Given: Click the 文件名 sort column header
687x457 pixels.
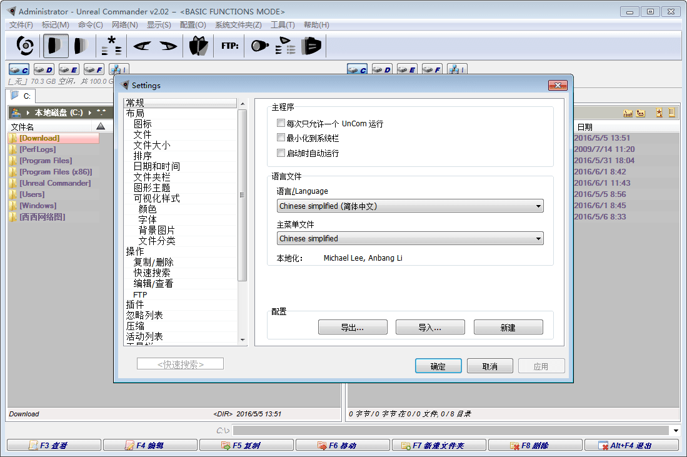Looking at the screenshot, I should point(50,127).
